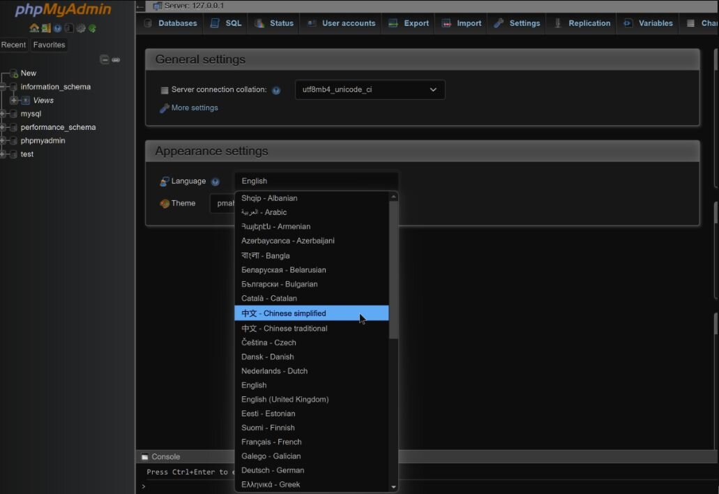Click the link/unlink chain icon in sidebar
Image resolution: width=719 pixels, height=494 pixels.
(116, 60)
